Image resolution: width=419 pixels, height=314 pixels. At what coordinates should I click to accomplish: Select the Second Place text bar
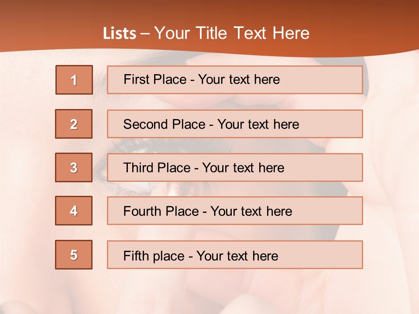pyautogui.click(x=235, y=124)
